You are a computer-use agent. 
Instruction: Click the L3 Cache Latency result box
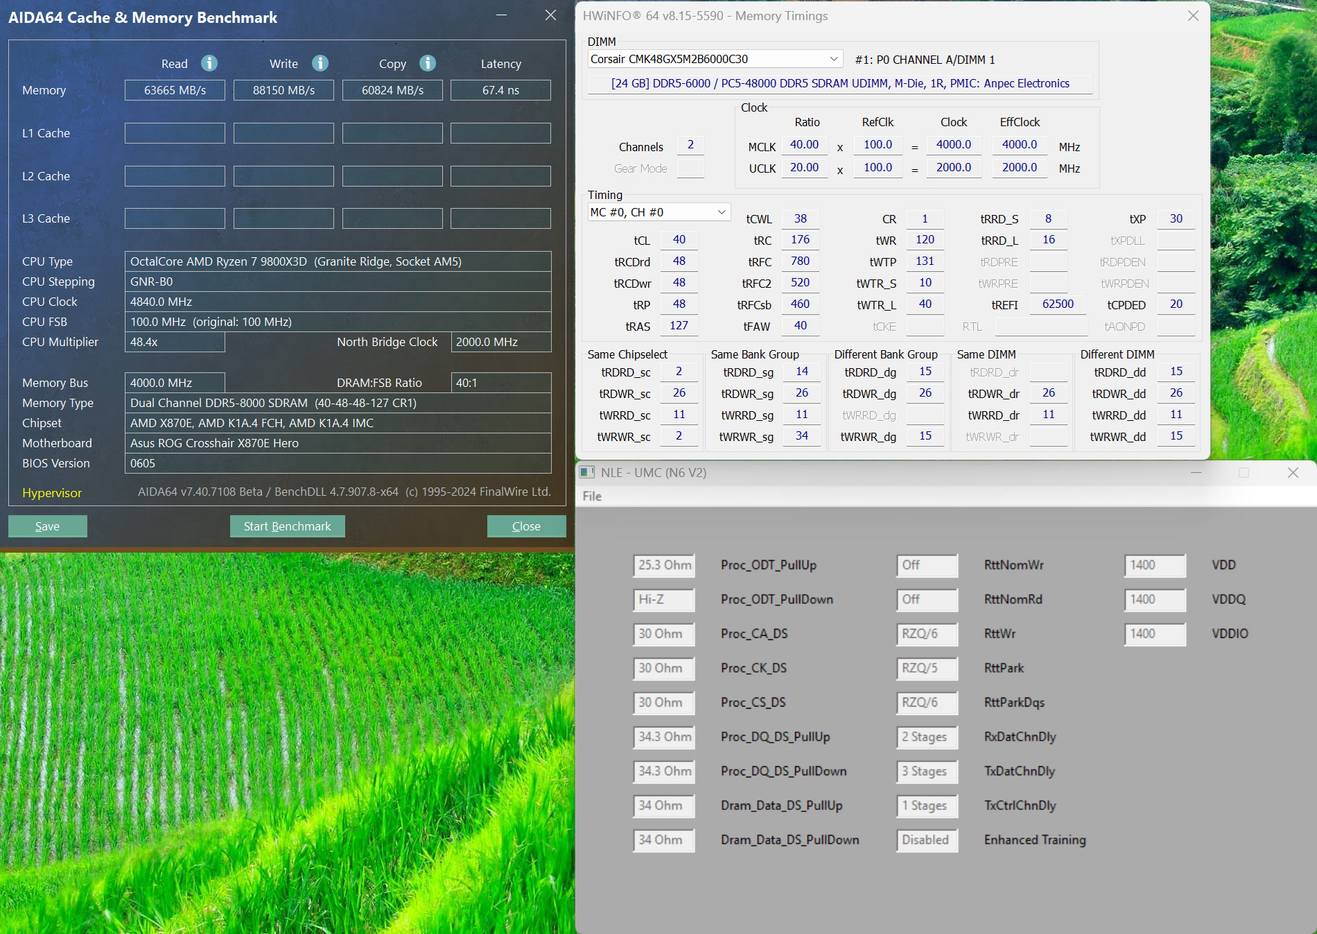pyautogui.click(x=500, y=218)
